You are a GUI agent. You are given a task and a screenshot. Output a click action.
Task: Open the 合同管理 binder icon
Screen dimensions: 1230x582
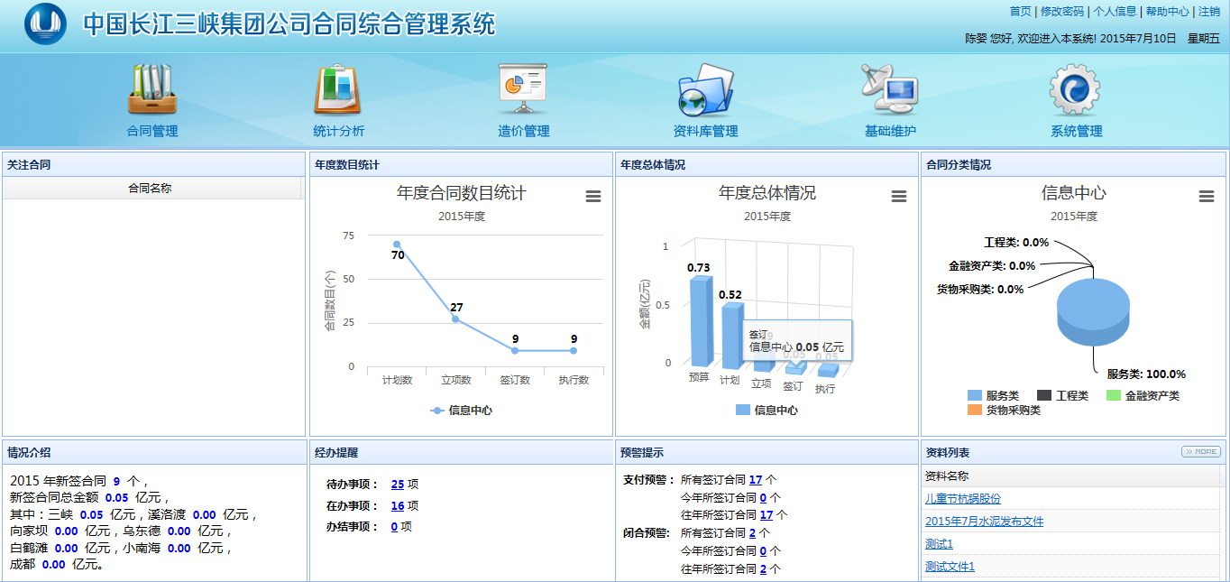152,90
